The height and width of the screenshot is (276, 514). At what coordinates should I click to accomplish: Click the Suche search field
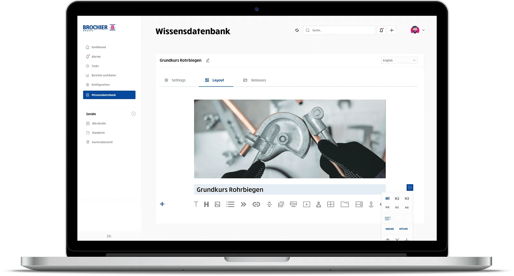[x=339, y=30]
